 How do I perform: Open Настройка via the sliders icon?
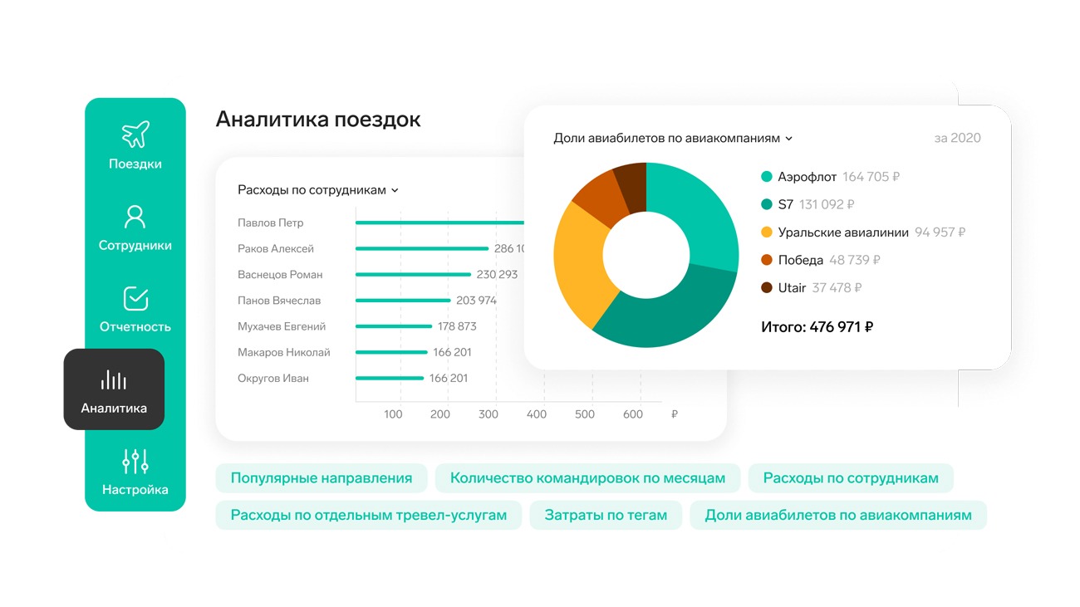point(135,461)
